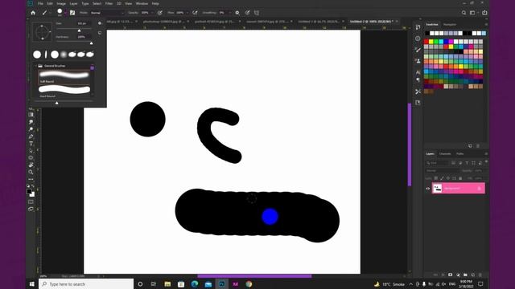The width and height of the screenshot is (515, 289).
Task: Open Chrome from the taskbar
Action: (249, 284)
